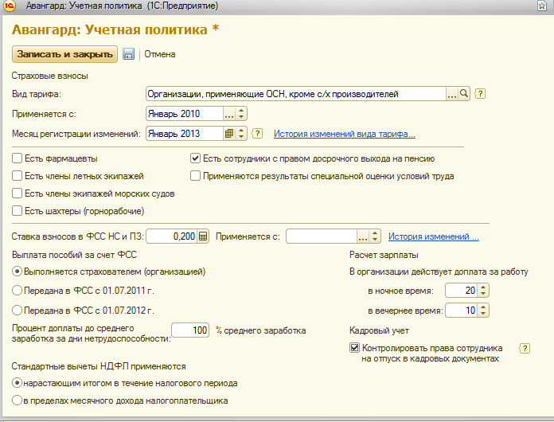Click Страховые взносы section label
Screen dimensions: 554x422
click(x=50, y=76)
